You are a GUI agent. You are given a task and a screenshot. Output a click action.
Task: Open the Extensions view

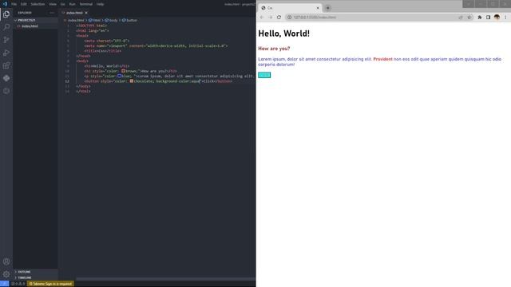click(x=6, y=65)
